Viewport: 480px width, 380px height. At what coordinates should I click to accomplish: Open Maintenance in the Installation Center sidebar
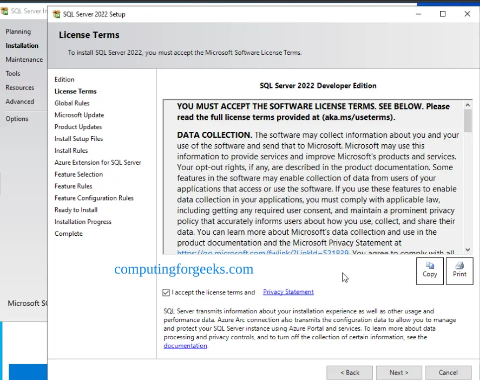tap(24, 60)
